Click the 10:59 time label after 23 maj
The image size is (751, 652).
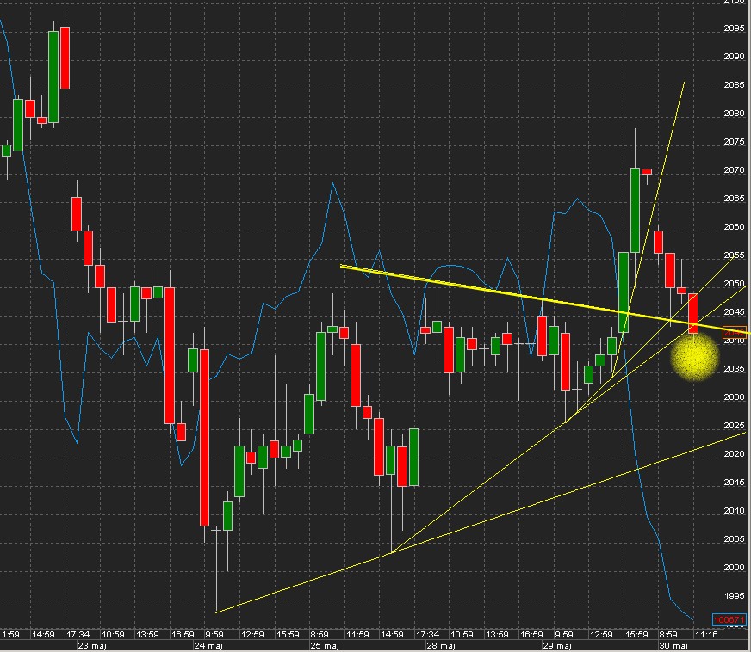pyautogui.click(x=113, y=634)
